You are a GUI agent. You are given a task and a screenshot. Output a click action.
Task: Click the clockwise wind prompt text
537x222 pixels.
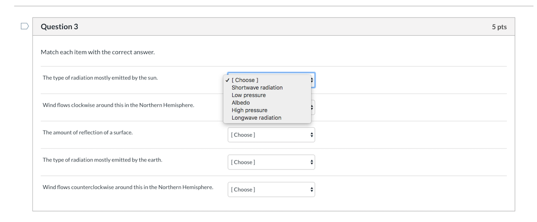click(118, 105)
